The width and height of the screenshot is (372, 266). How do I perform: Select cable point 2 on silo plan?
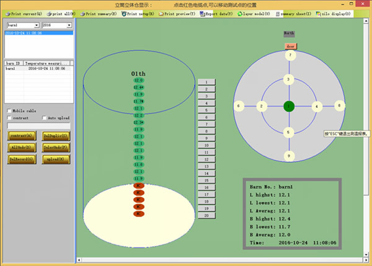262,106
